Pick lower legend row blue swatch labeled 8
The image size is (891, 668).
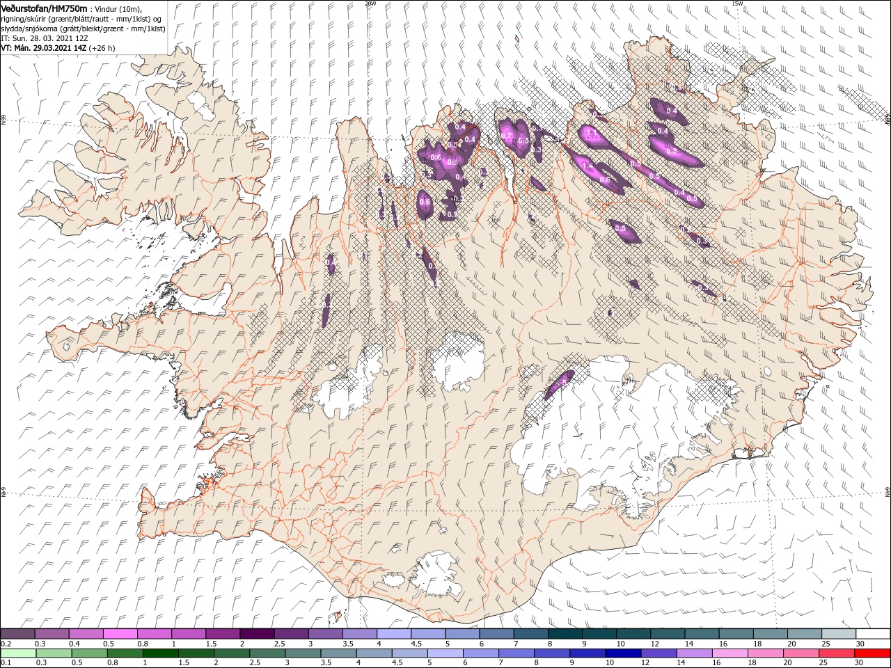click(x=551, y=653)
